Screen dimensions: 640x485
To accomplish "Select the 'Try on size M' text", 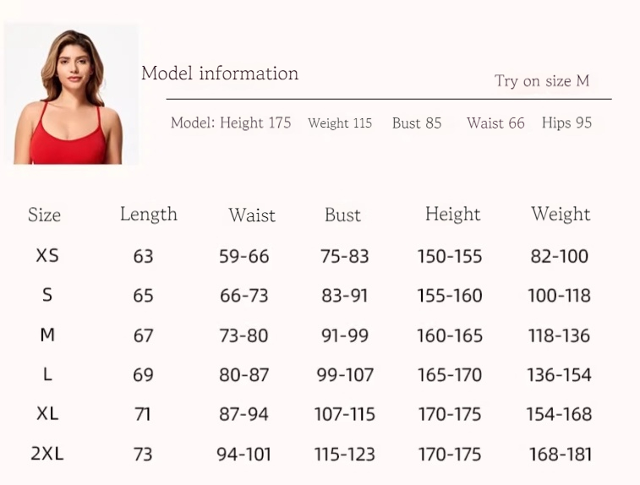I will (x=542, y=81).
